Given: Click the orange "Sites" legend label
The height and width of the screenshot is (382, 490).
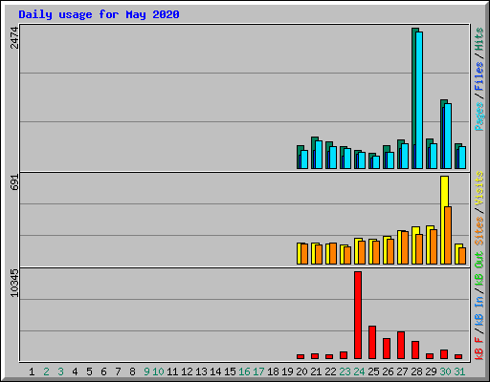Looking at the screenshot, I should point(479,231).
